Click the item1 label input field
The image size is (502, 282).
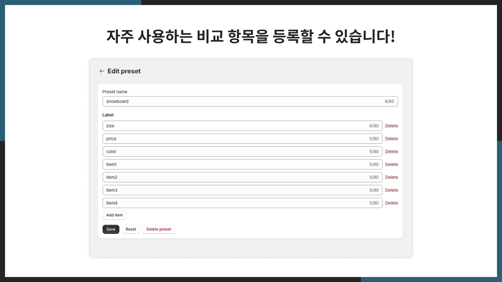click(x=243, y=164)
